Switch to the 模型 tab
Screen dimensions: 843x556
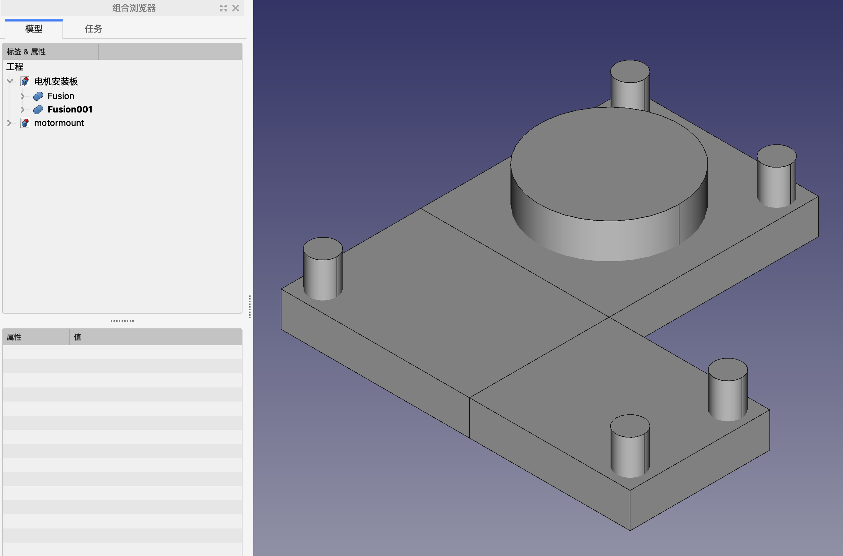(34, 29)
